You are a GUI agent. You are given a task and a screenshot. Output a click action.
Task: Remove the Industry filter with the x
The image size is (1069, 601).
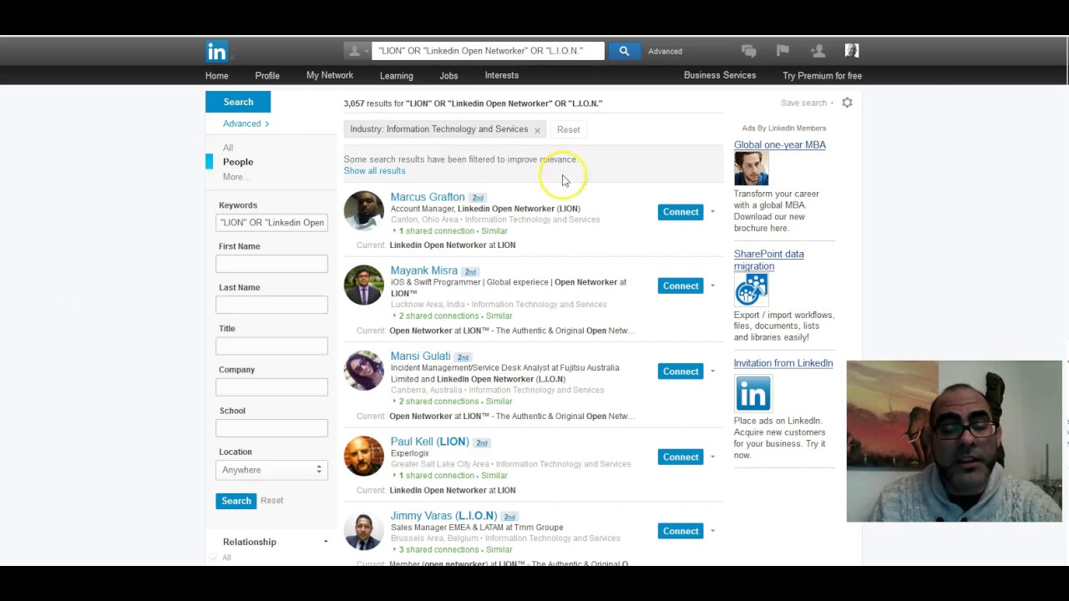click(537, 130)
